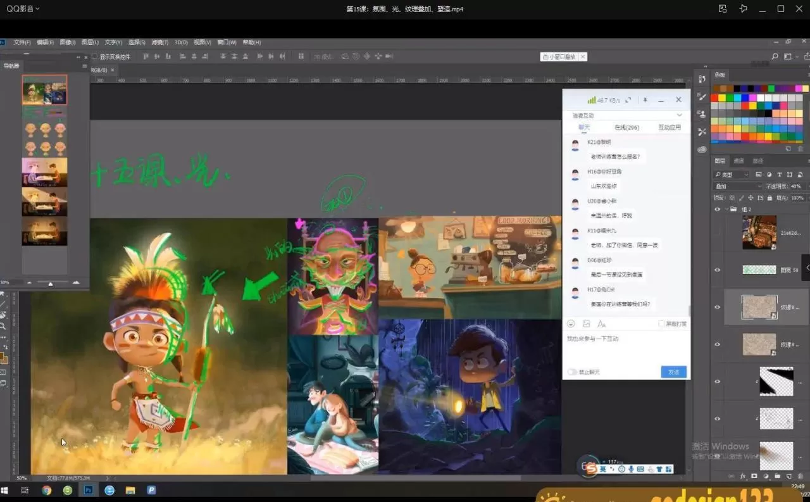Open the emoji picker in chat
This screenshot has height=502, width=810.
pyautogui.click(x=571, y=323)
